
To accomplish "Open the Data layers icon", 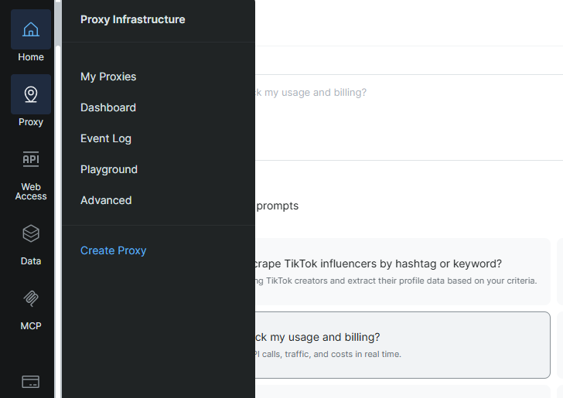I will coord(31,233).
